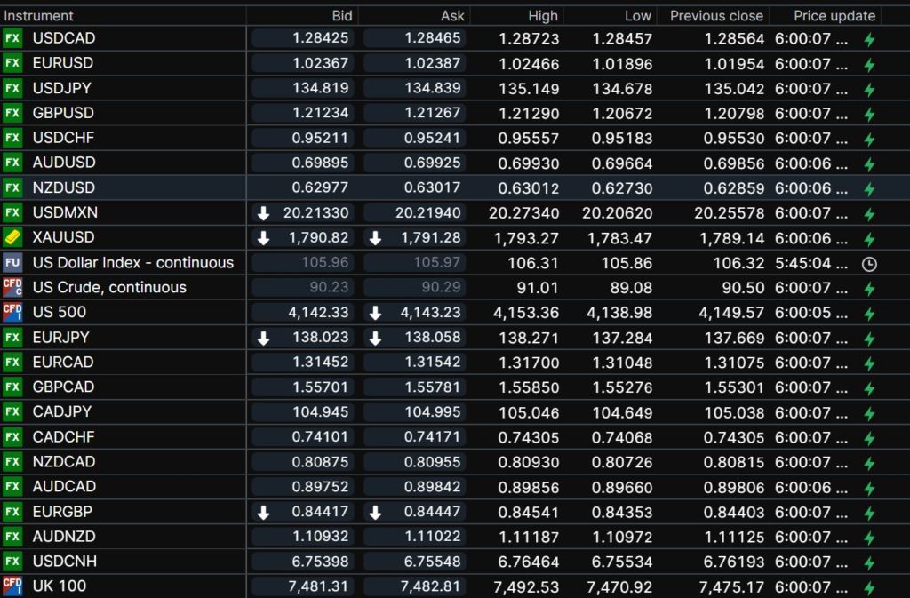Click the CFD icon beside UK 100
The image size is (910, 598).
[x=12, y=586]
